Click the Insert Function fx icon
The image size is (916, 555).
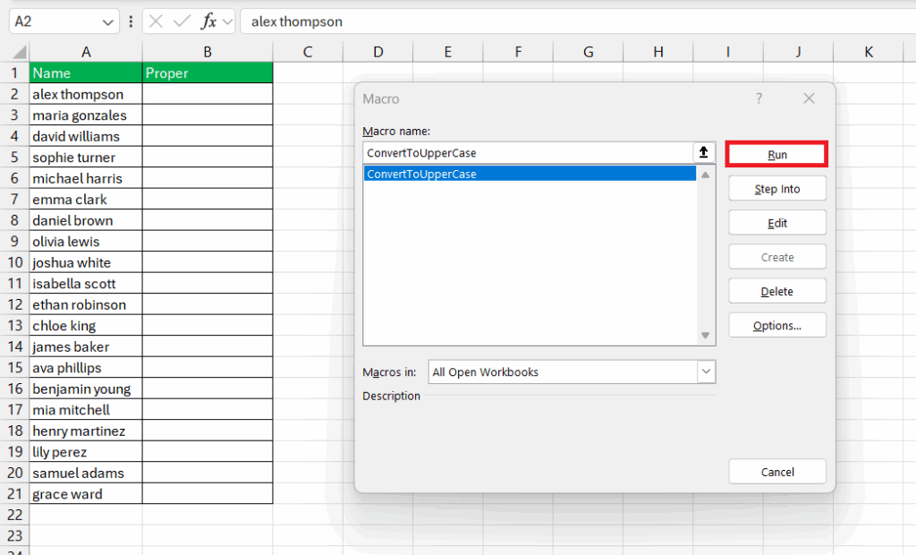tap(208, 21)
